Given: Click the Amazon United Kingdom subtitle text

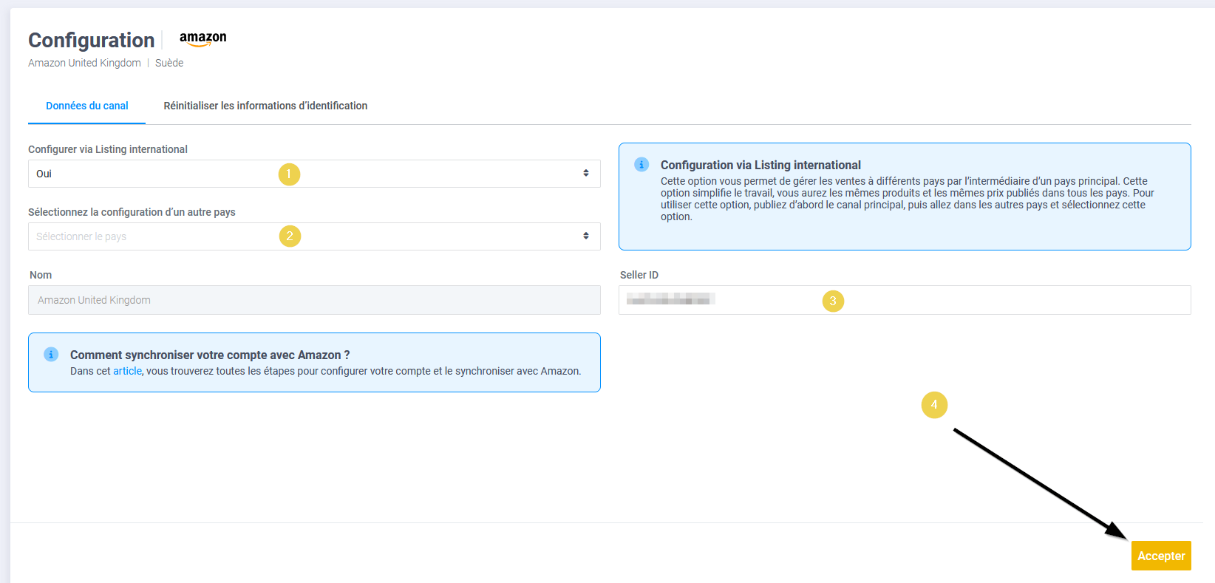Looking at the screenshot, I should 84,63.
